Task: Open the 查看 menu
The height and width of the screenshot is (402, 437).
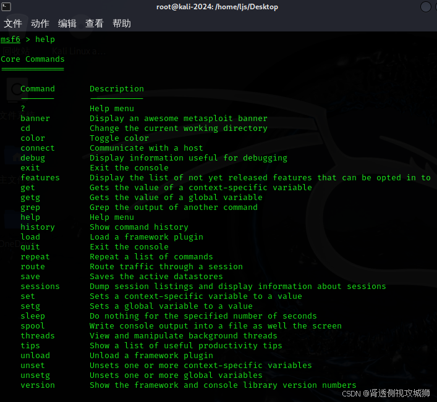Action: [x=95, y=23]
